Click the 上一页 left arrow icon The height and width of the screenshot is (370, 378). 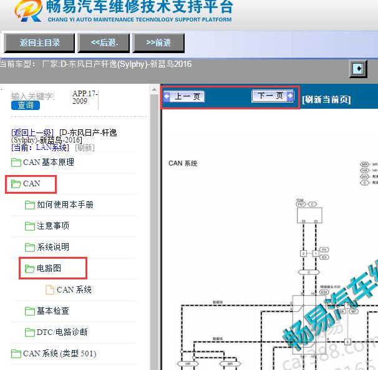click(x=167, y=96)
